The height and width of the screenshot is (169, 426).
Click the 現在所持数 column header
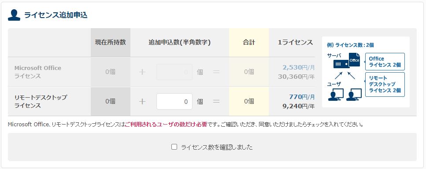pyautogui.click(x=111, y=42)
